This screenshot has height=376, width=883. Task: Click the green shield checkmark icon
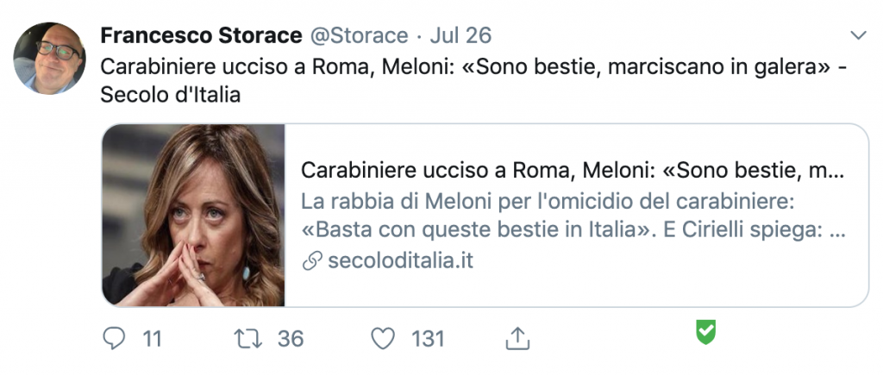point(706,332)
